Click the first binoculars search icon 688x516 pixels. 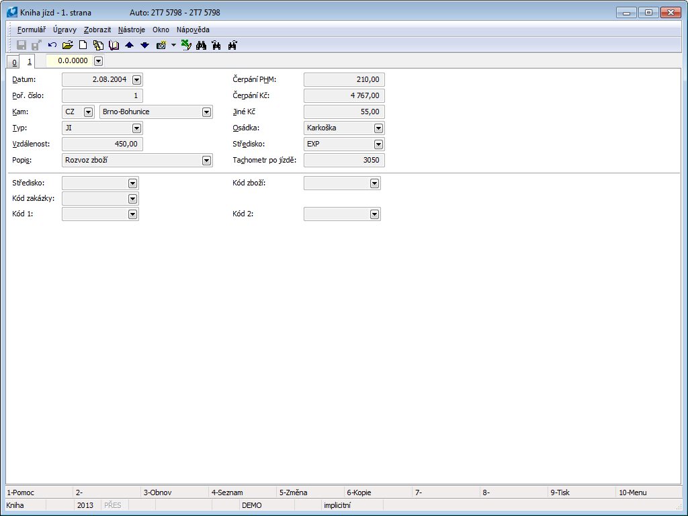tap(200, 45)
